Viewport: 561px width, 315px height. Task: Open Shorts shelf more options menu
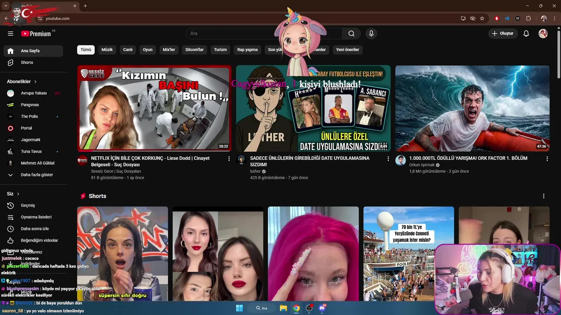544,196
